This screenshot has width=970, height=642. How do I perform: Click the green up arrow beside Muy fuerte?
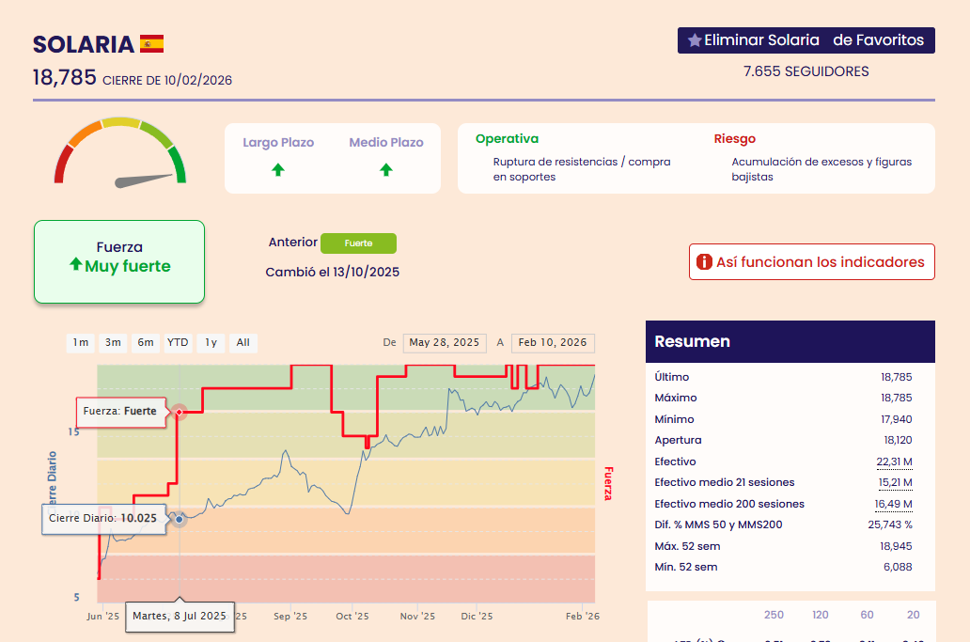tap(75, 265)
